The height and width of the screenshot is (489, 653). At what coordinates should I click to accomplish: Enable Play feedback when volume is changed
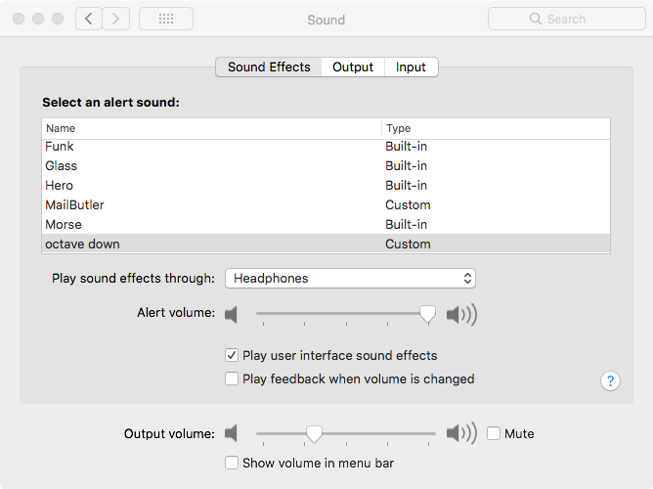[x=232, y=378]
